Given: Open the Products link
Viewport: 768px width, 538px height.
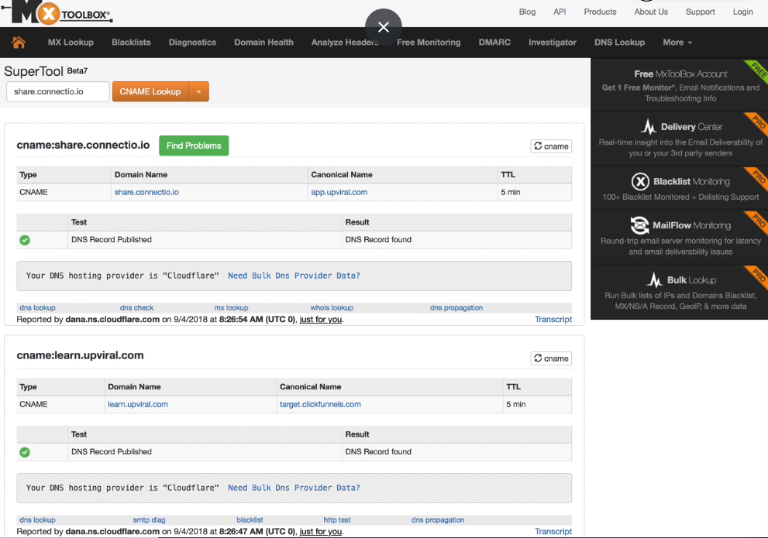Looking at the screenshot, I should tap(600, 12).
